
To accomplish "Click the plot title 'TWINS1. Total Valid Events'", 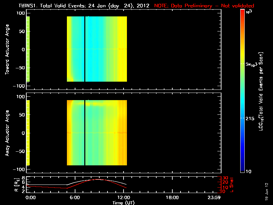I will [x=52, y=6].
